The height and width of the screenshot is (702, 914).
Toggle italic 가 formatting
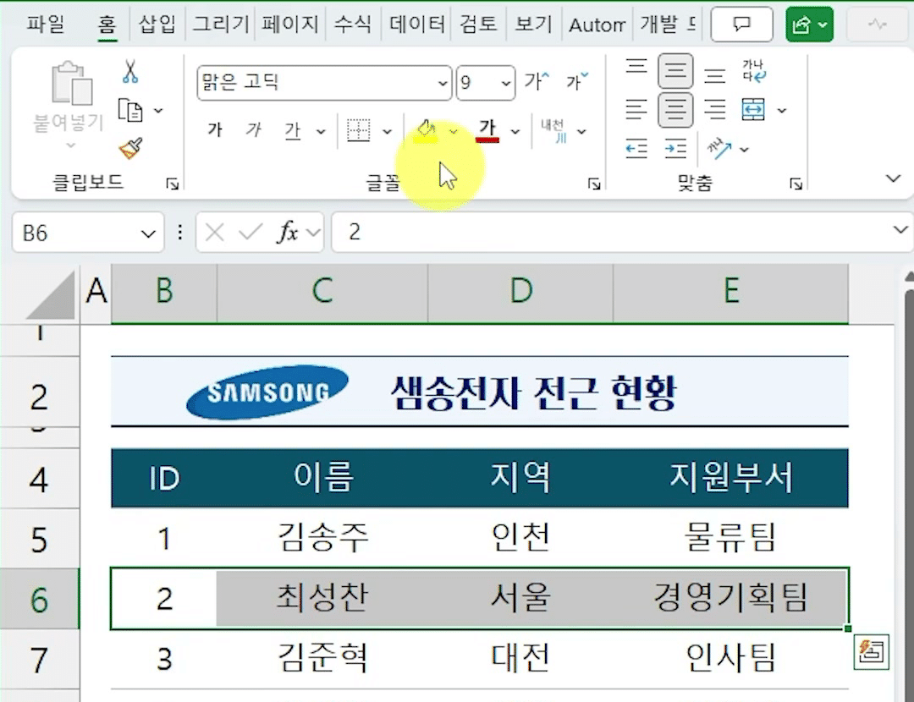(x=253, y=129)
